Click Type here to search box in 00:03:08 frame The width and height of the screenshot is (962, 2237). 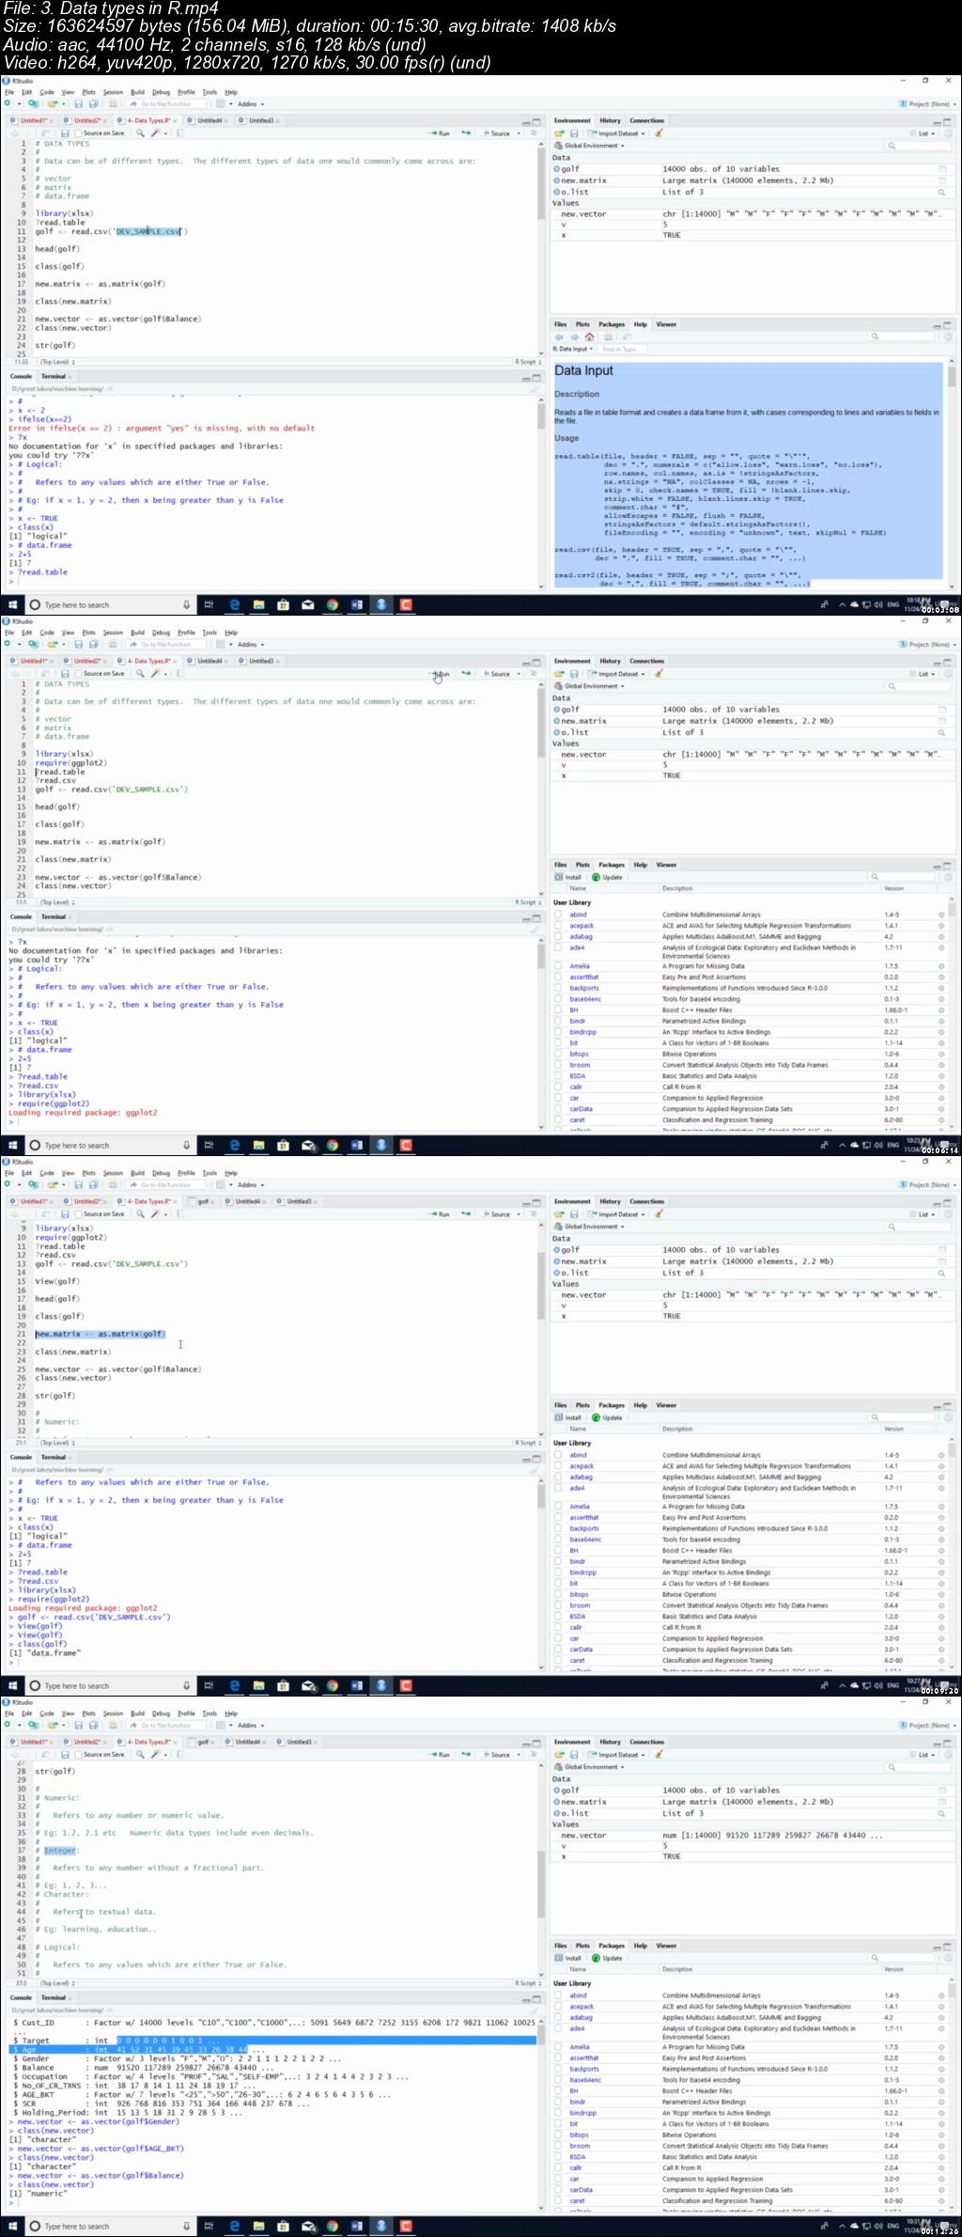(111, 605)
